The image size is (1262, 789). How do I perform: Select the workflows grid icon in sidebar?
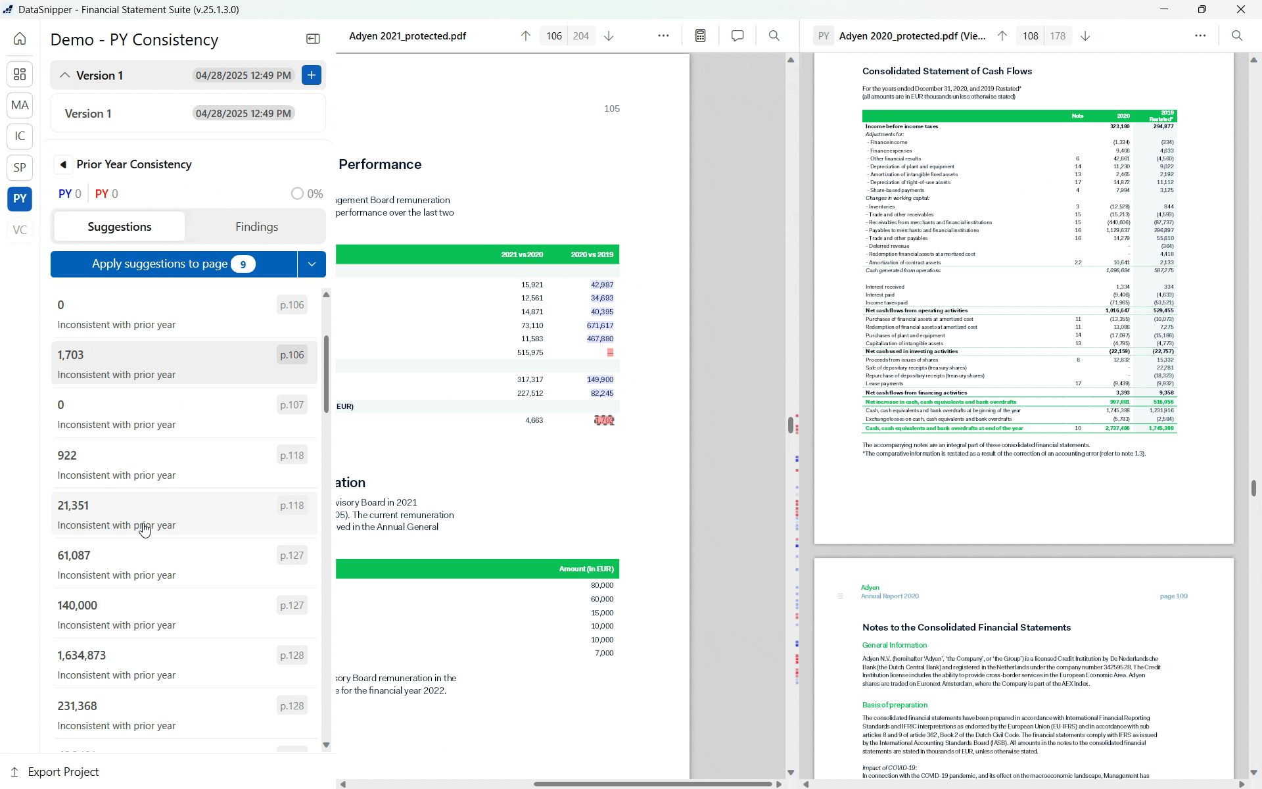(19, 74)
